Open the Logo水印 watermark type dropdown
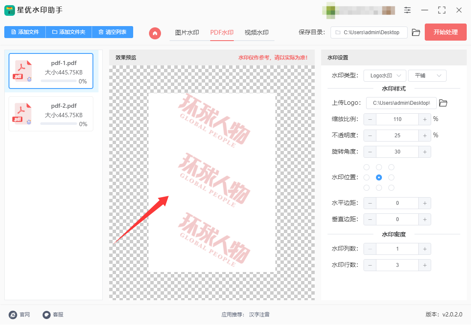This screenshot has width=471, height=325. click(x=385, y=76)
